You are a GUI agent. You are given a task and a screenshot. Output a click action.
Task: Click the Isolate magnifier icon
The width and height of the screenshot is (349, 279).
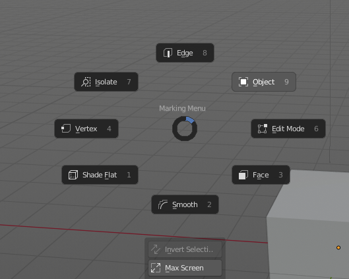tap(86, 82)
